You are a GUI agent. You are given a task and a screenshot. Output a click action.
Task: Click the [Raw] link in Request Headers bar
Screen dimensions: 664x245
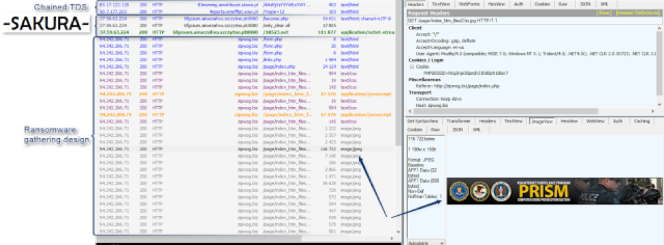(604, 13)
